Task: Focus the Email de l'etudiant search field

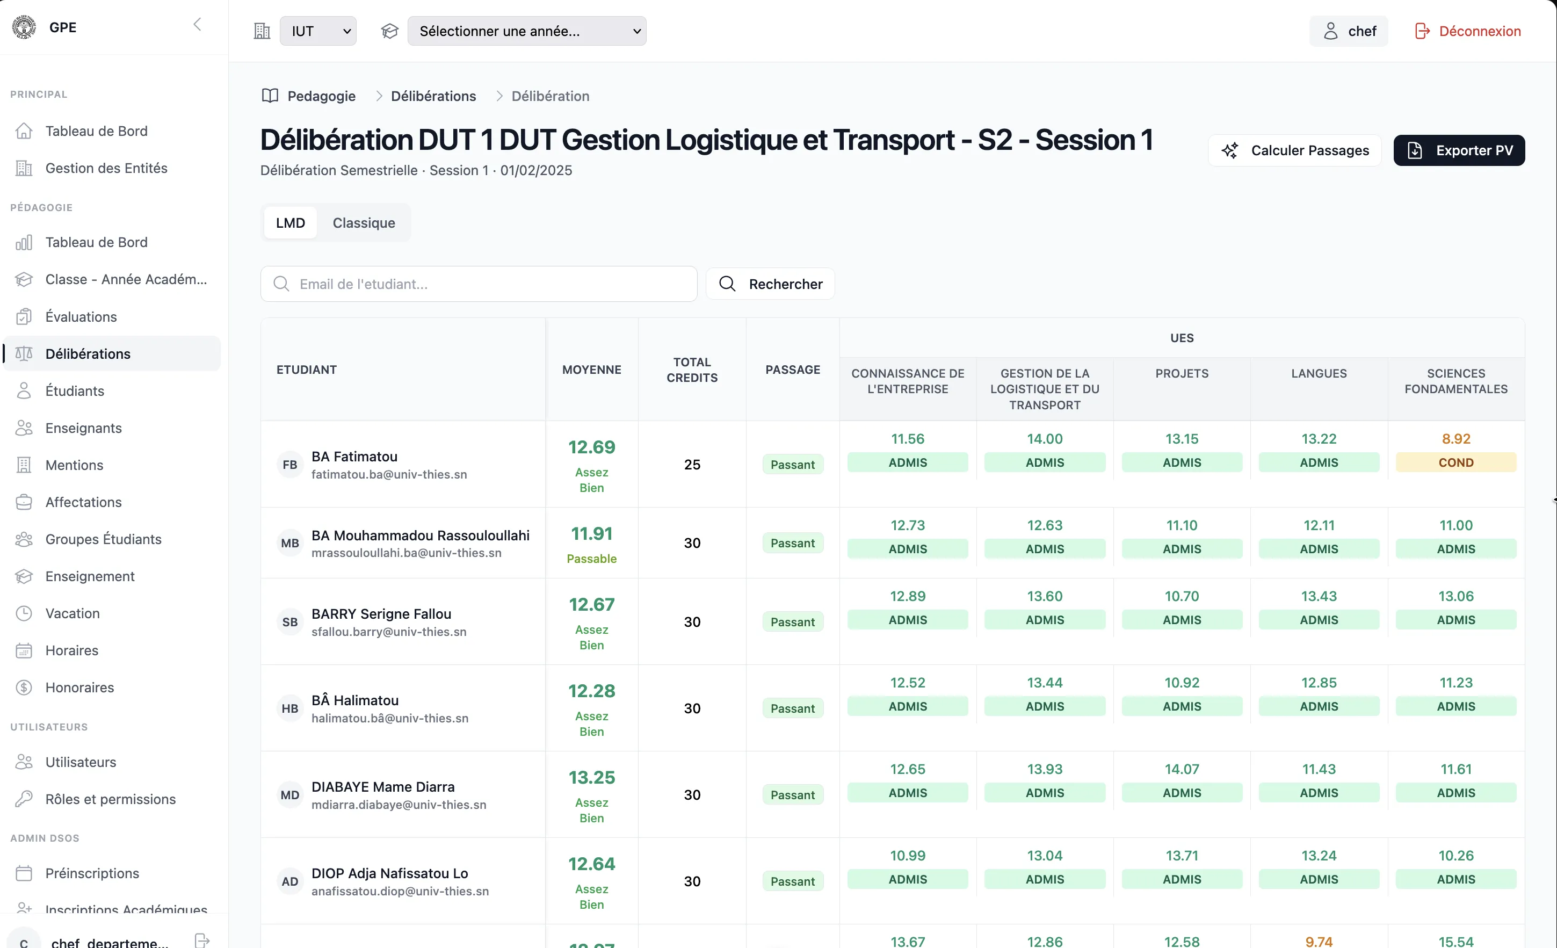Action: click(479, 284)
